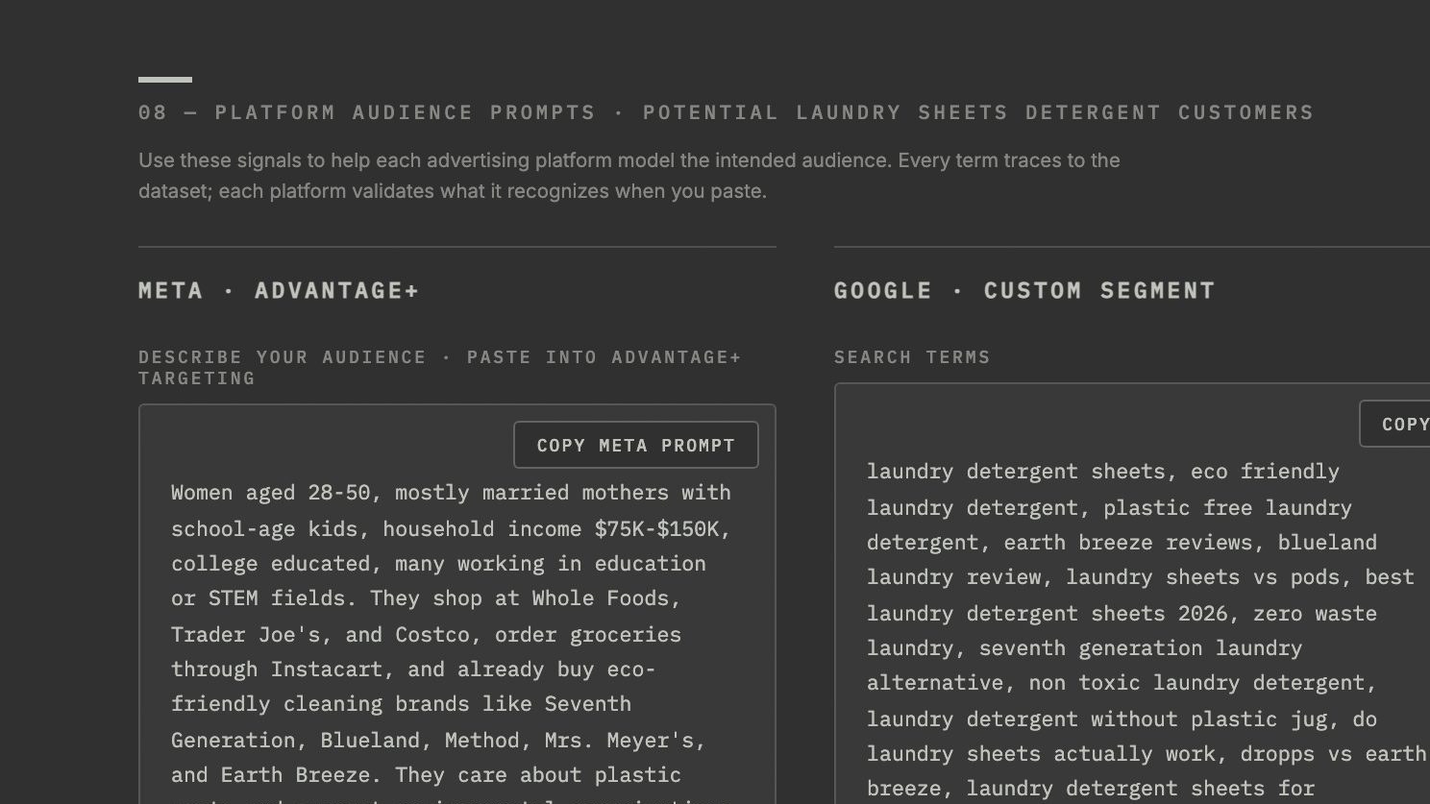1430x804 pixels.
Task: Click the 'Use these signals' intro paragraph
Action: tap(629, 176)
